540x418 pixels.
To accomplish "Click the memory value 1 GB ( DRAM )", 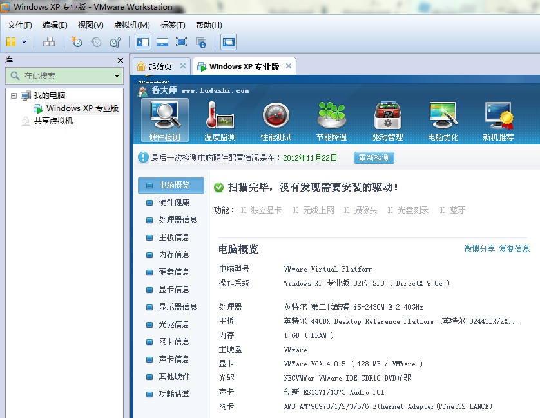I will pyautogui.click(x=309, y=335).
